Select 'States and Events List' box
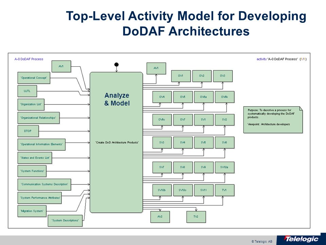The image size is (326, 245). 35,158
